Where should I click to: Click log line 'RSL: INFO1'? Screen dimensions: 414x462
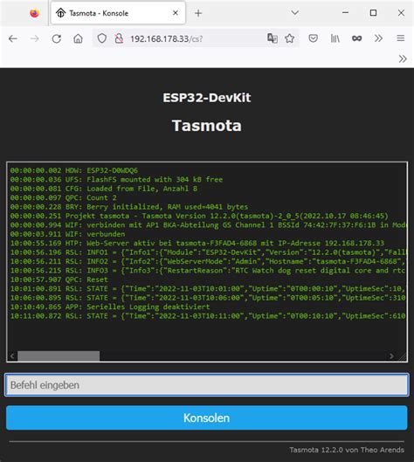[209, 252]
